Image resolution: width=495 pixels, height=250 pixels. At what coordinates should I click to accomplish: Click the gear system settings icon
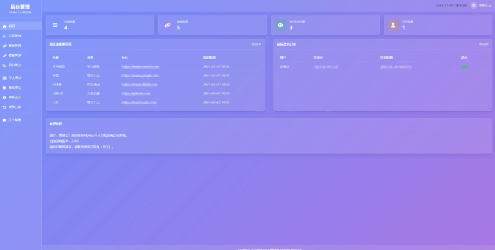tap(4, 98)
